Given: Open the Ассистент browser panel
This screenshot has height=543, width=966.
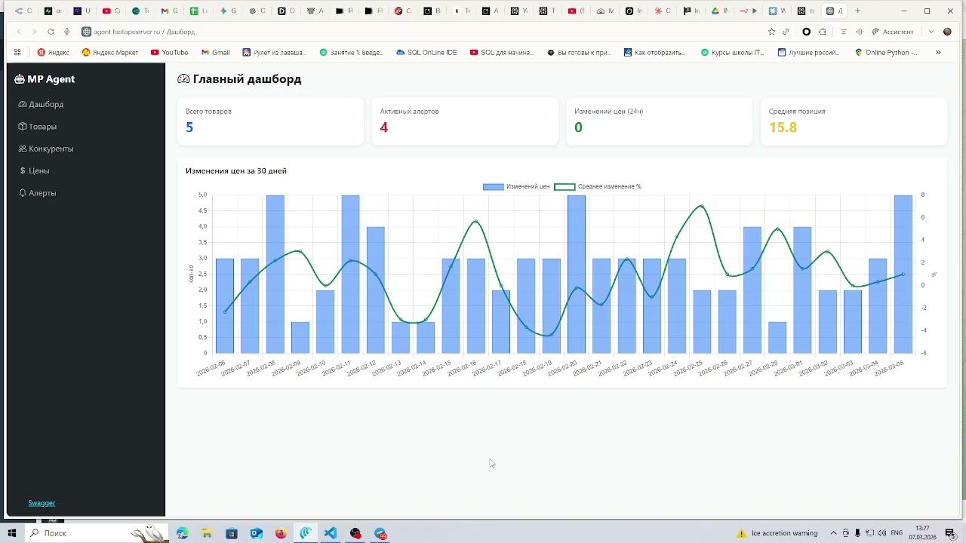Looking at the screenshot, I should pyautogui.click(x=893, y=32).
